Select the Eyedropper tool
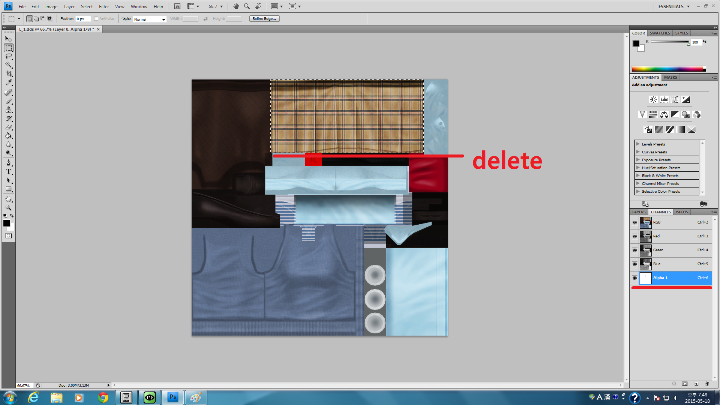Screen dimensions: 720x405 (9, 82)
